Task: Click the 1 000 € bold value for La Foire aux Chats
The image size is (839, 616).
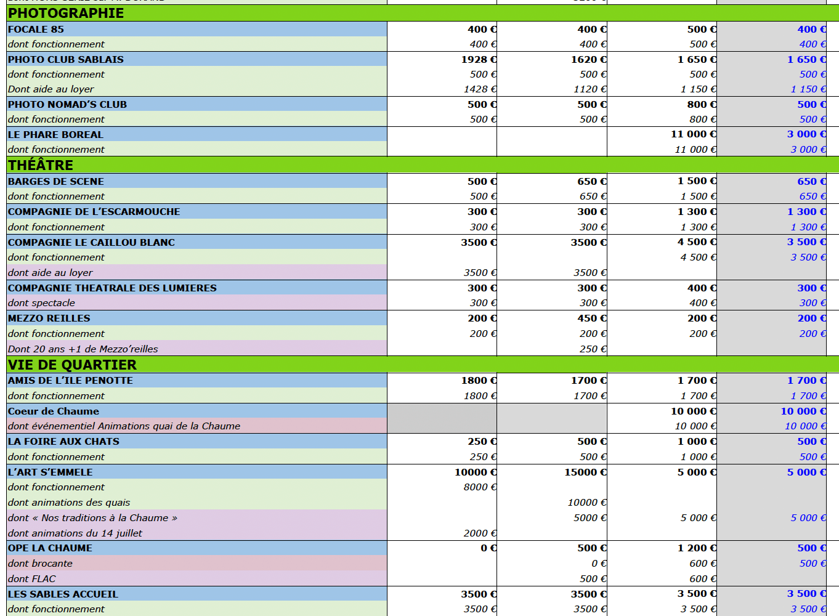Action: 697,441
